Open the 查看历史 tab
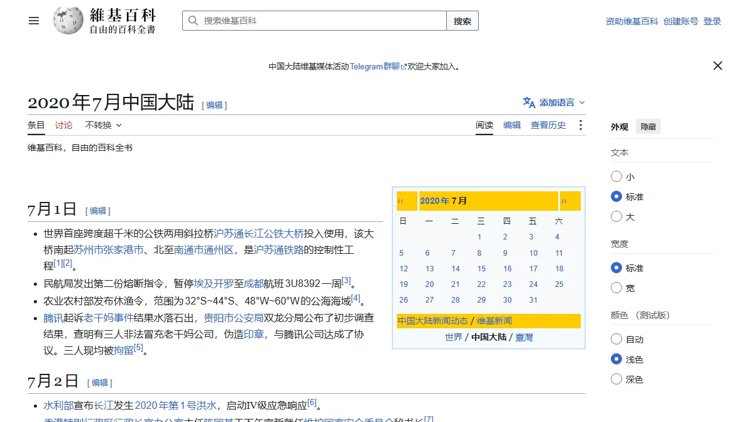This screenshot has width=751, height=422. tap(548, 125)
